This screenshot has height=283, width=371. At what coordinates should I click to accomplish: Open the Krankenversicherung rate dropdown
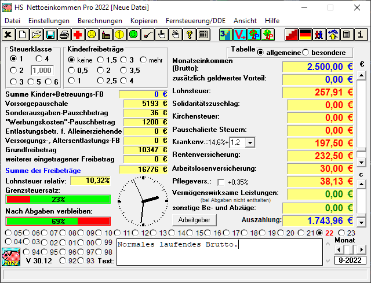click(250, 142)
